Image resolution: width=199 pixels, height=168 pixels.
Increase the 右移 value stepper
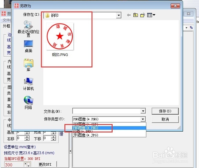click(27, 137)
